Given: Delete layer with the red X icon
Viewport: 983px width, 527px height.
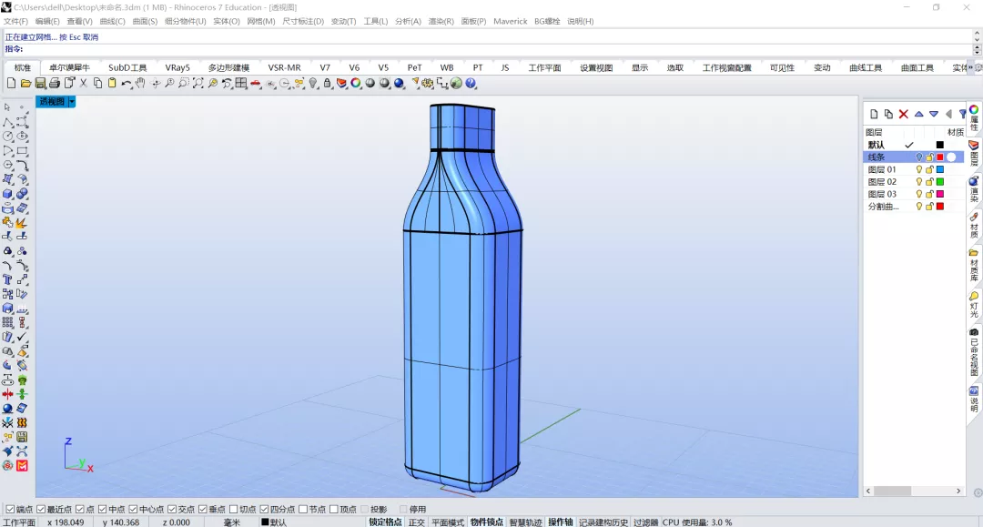Looking at the screenshot, I should tap(904, 114).
